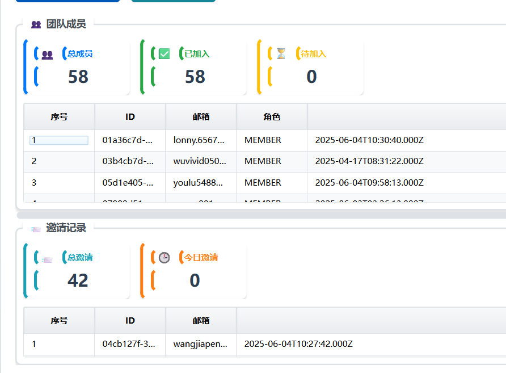Image resolution: width=506 pixels, height=373 pixels.
Task: Click the people icon in 总成员 card
Action: tap(47, 55)
